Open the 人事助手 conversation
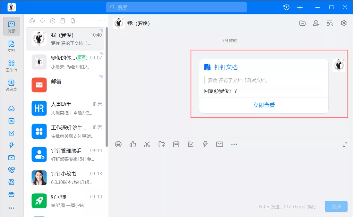Image resolution: width=353 pixels, height=217 pixels. [65, 108]
